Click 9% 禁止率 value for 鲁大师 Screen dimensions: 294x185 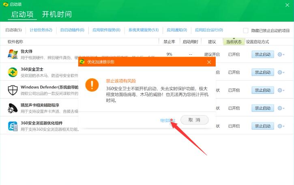(x=170, y=54)
